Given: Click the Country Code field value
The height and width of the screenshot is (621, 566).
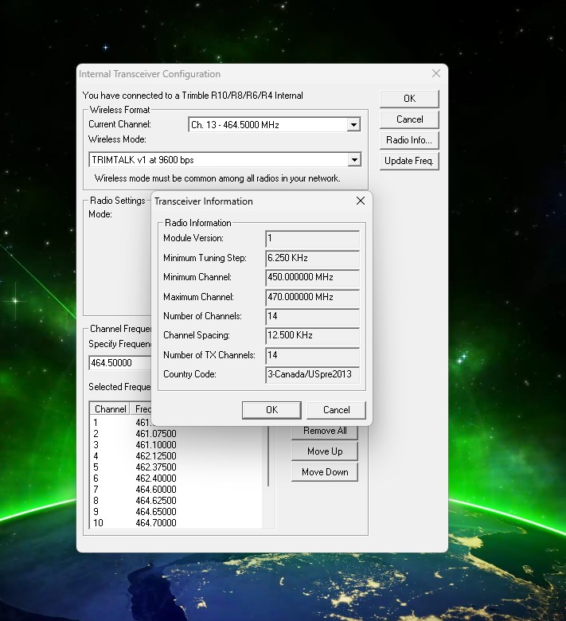Looking at the screenshot, I should click(x=312, y=374).
